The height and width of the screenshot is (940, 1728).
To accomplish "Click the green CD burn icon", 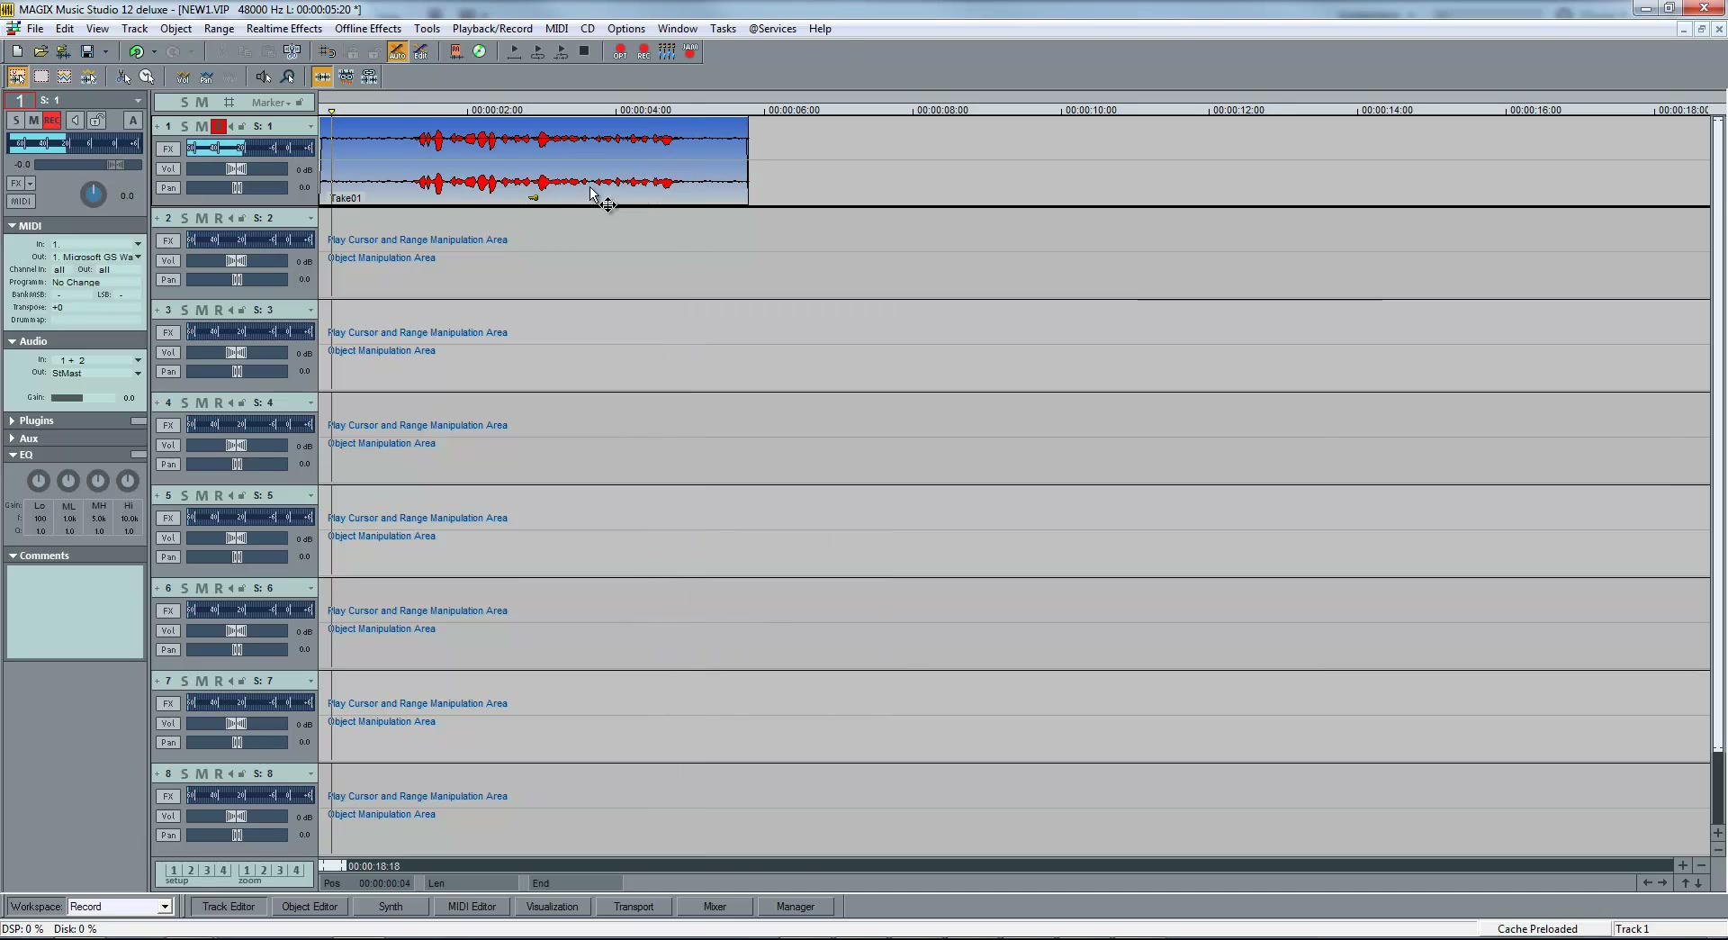I will 480,51.
